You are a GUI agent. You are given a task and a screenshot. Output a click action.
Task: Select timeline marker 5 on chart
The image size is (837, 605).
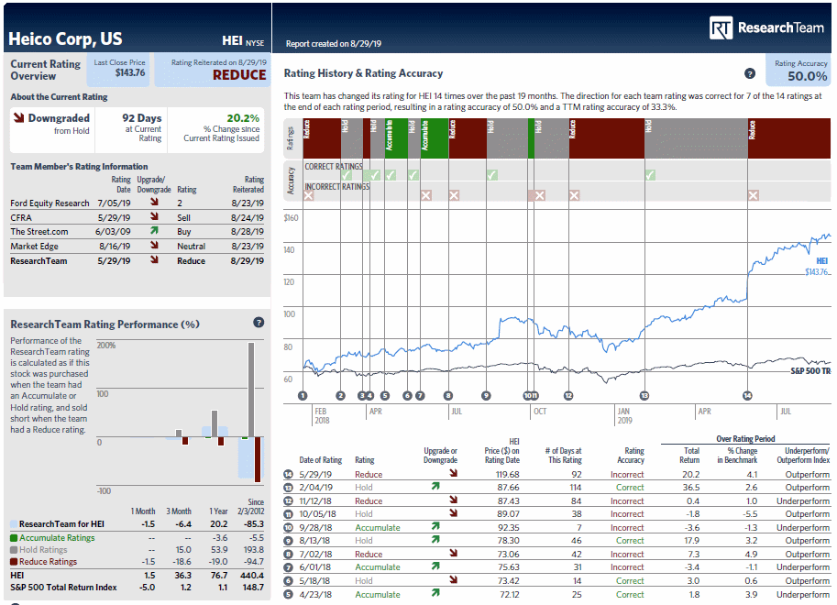(385, 396)
